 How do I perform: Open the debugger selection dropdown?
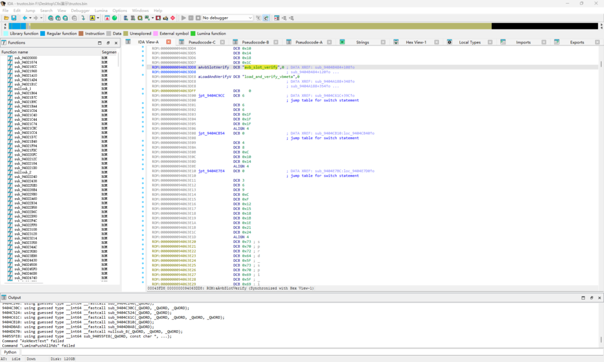coord(227,18)
